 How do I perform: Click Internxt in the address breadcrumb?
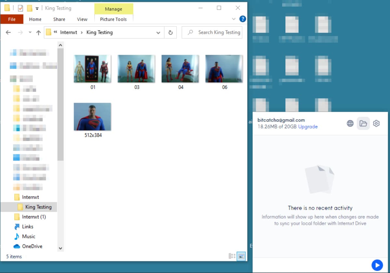pos(69,32)
